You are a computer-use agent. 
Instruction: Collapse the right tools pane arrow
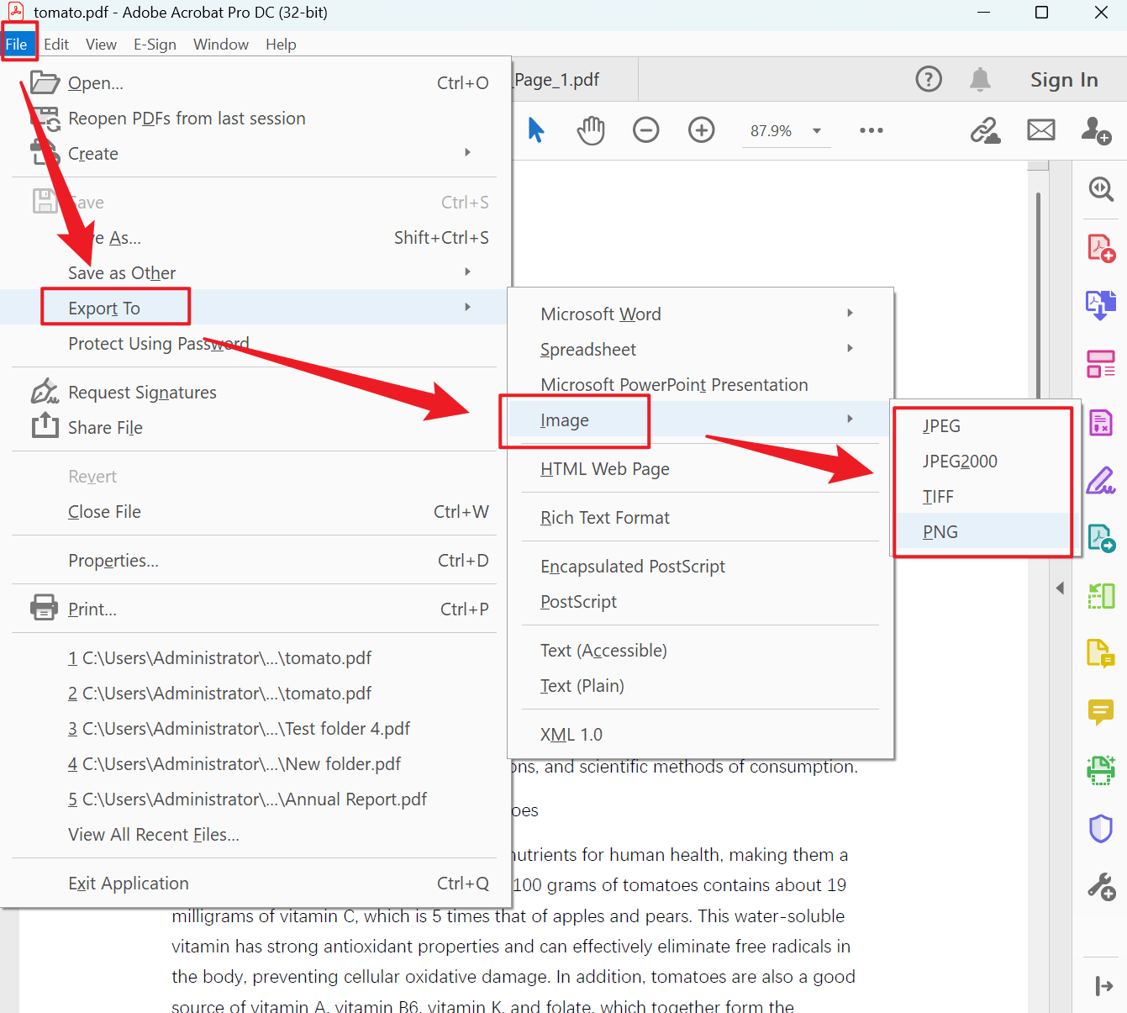pos(1060,588)
